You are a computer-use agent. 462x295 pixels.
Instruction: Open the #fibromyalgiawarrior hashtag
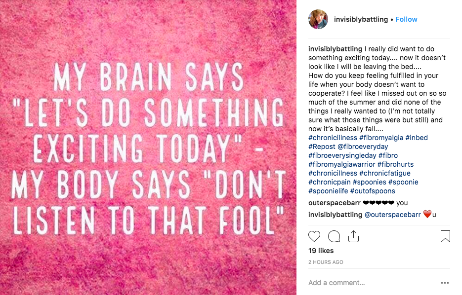pos(341,164)
